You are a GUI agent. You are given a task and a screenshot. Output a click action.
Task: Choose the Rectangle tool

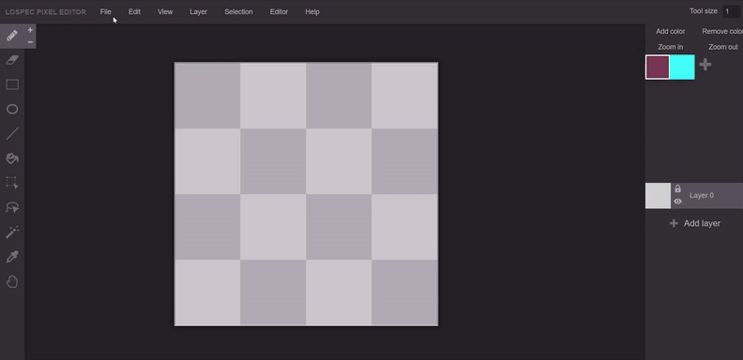[x=12, y=84]
